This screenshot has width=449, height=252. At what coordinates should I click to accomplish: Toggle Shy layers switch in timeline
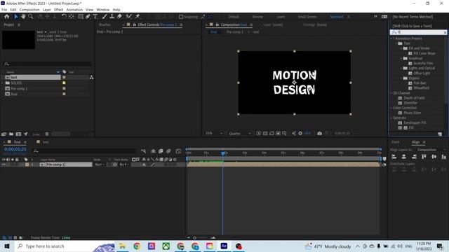click(x=153, y=151)
